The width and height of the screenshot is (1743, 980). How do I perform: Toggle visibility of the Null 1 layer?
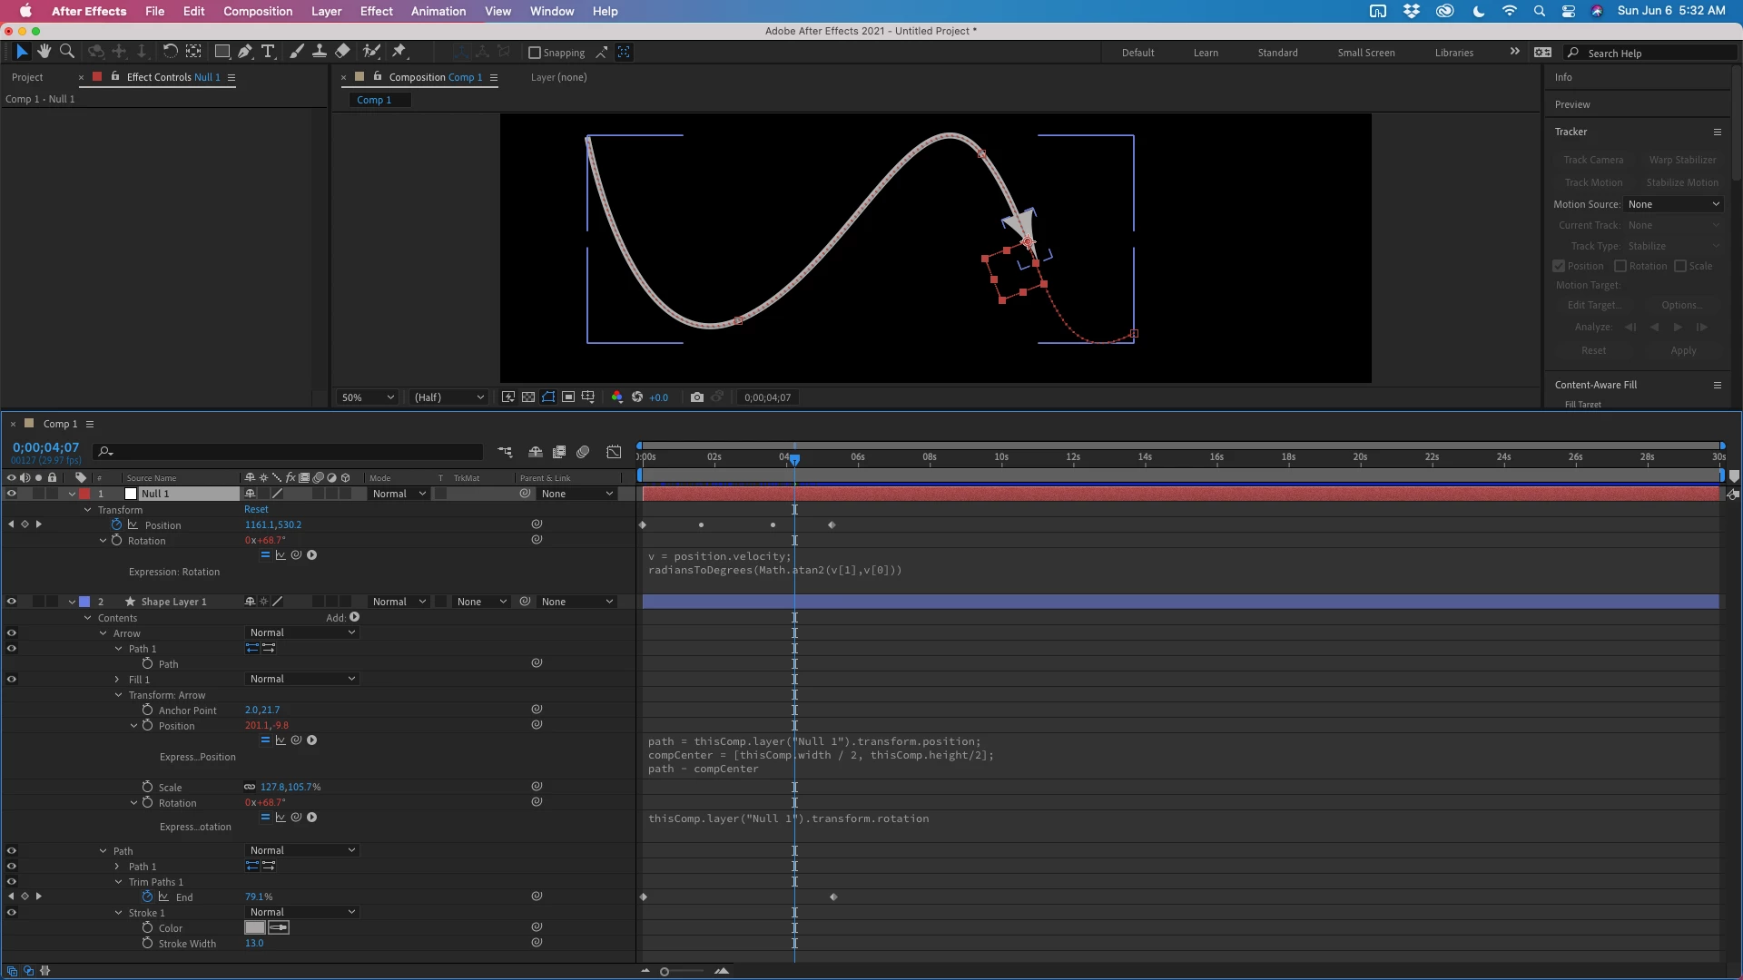pos(12,494)
